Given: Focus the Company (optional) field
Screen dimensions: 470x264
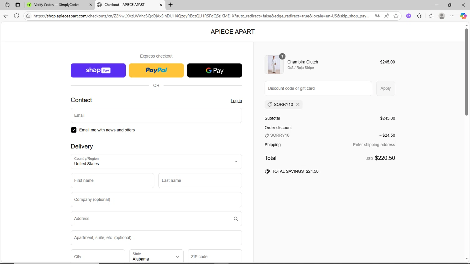Looking at the screenshot, I should coord(156,200).
